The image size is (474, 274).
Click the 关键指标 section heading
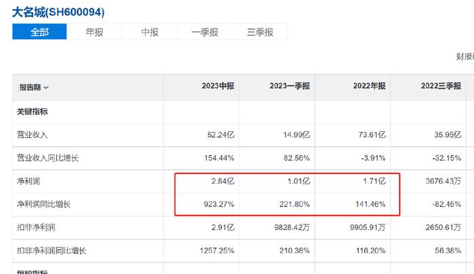click(33, 111)
